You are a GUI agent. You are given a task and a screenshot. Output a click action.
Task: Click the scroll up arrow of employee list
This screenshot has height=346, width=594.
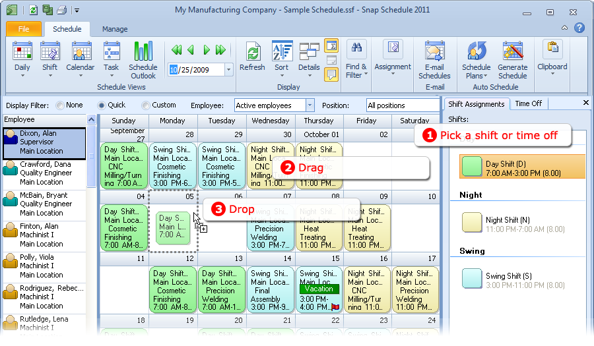(x=91, y=120)
